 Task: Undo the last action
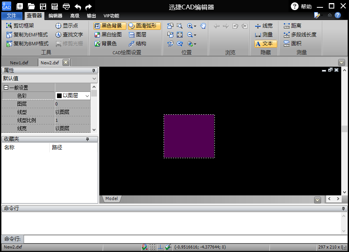coord(78,7)
